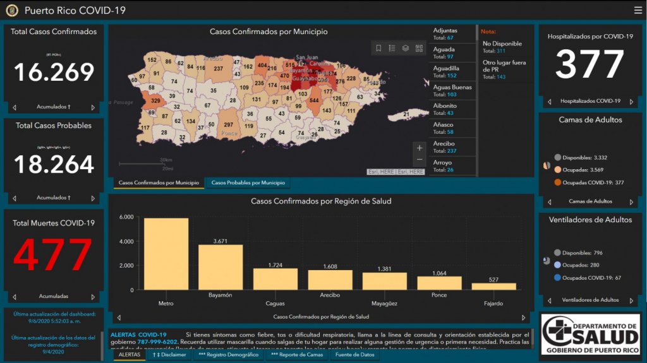Show previous Ventiladores de Adultos chart

pyautogui.click(x=548, y=301)
